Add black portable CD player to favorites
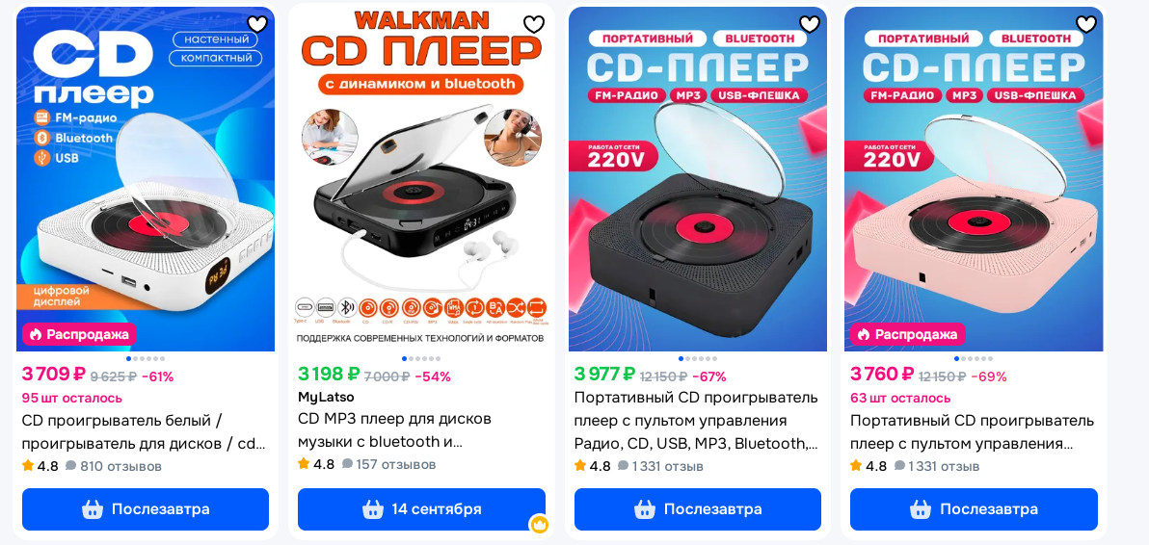Screen dimensions: 1149x545 point(809,24)
